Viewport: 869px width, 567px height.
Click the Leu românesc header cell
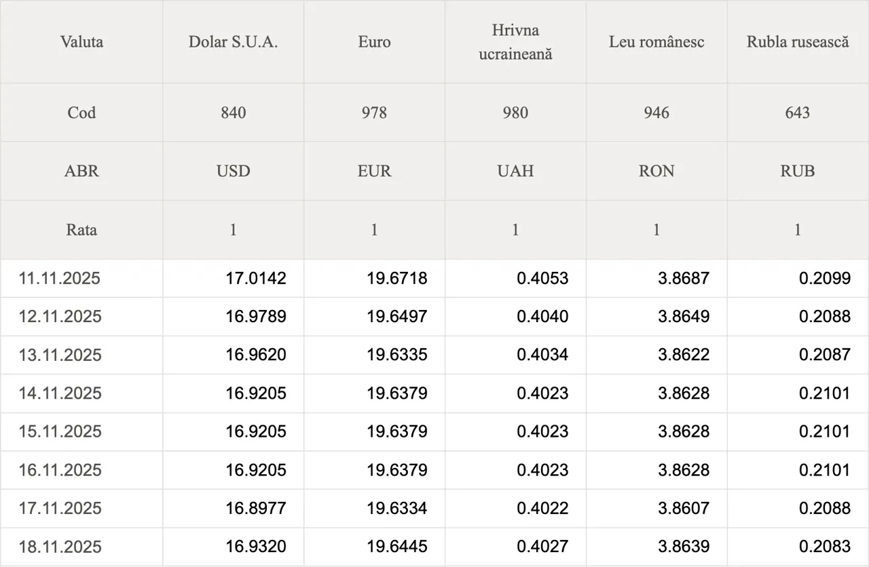(x=657, y=42)
